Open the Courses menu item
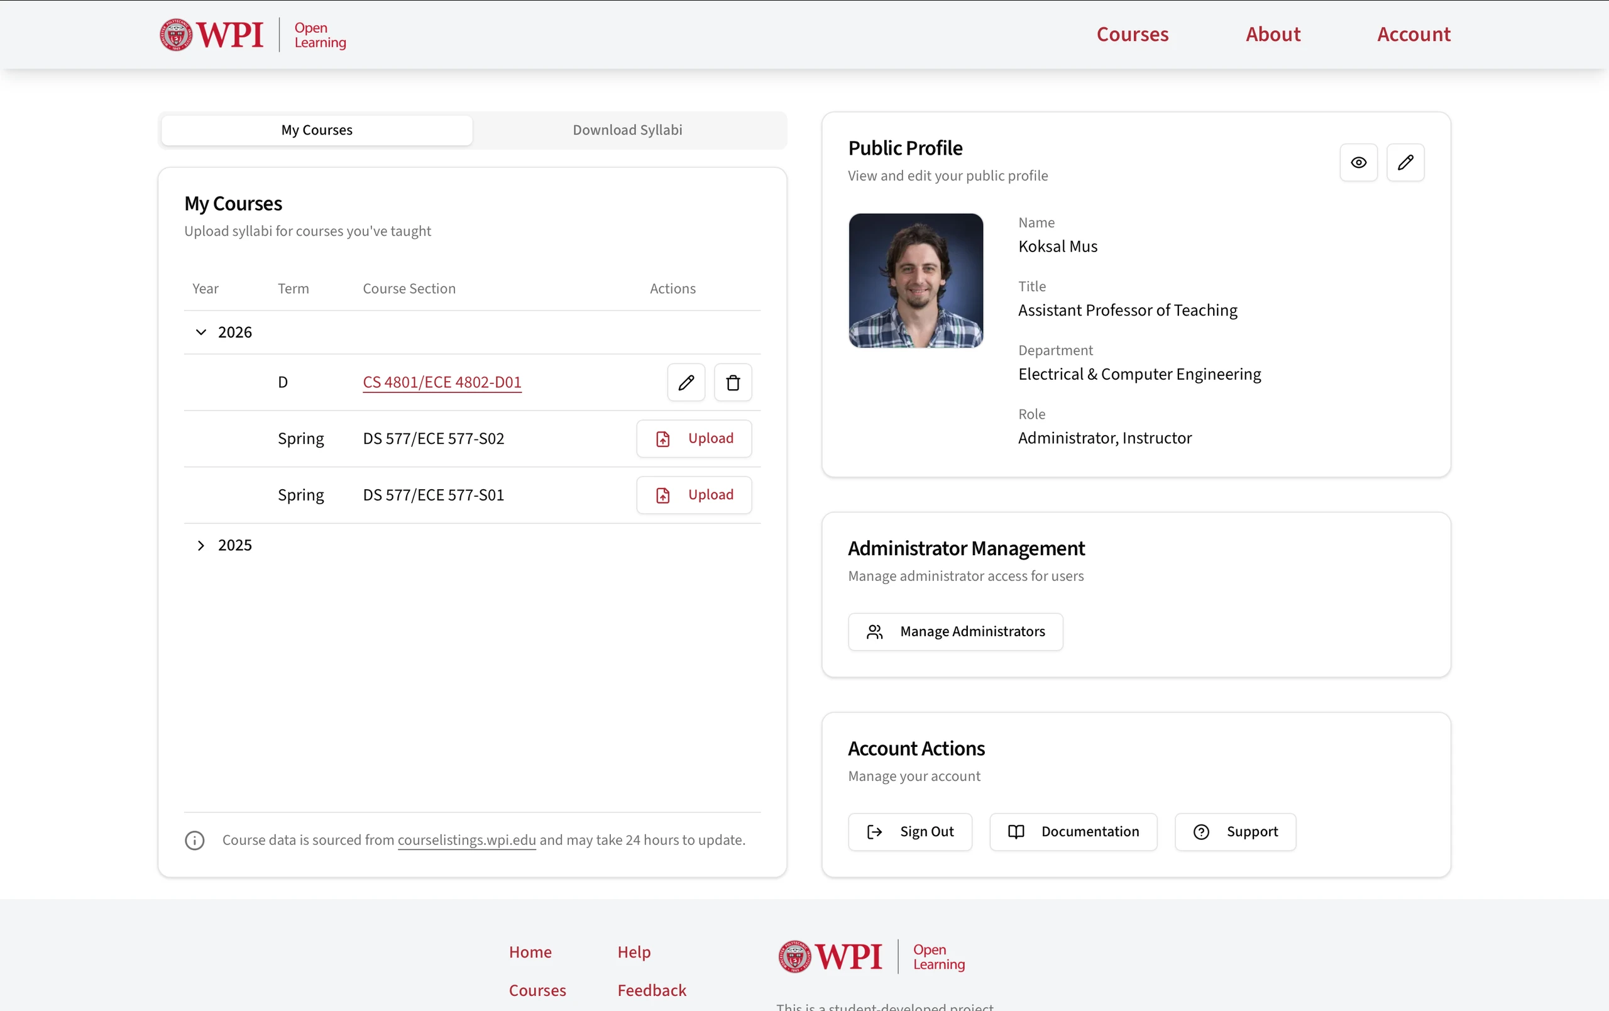 (1132, 34)
